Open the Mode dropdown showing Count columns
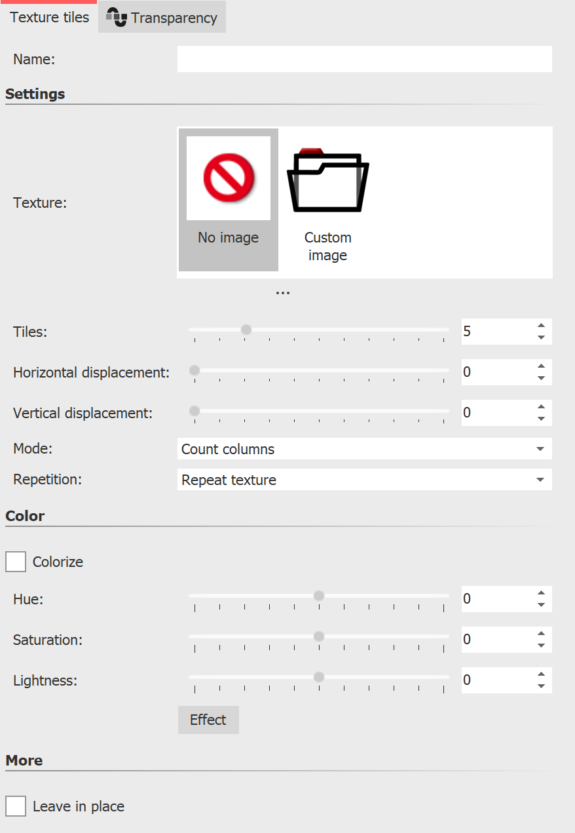The image size is (575, 833). (x=364, y=449)
